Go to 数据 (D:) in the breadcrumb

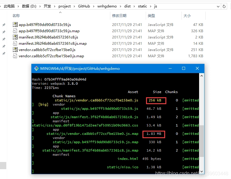[29, 6]
